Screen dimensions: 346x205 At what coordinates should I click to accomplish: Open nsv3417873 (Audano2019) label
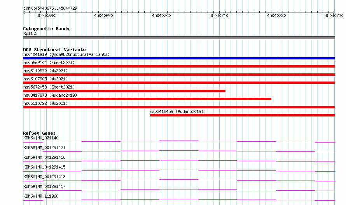coord(50,95)
